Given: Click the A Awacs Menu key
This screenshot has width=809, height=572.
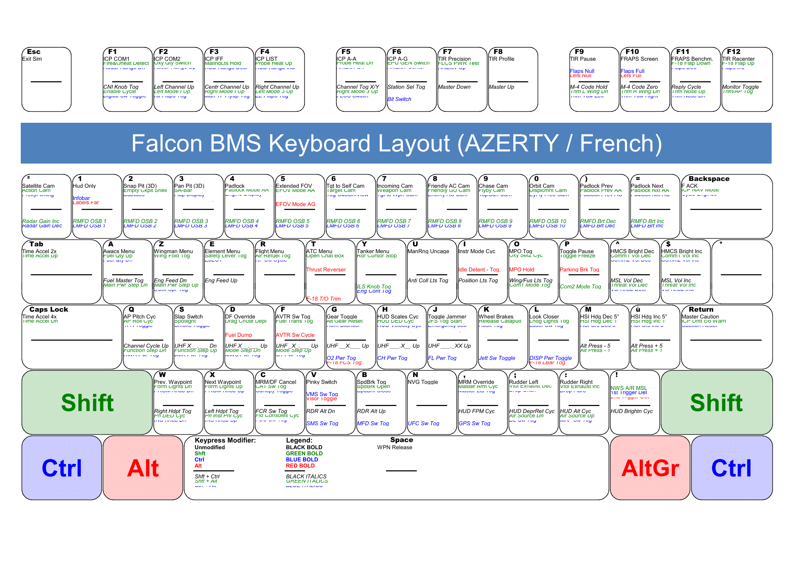Looking at the screenshot, I should [127, 271].
